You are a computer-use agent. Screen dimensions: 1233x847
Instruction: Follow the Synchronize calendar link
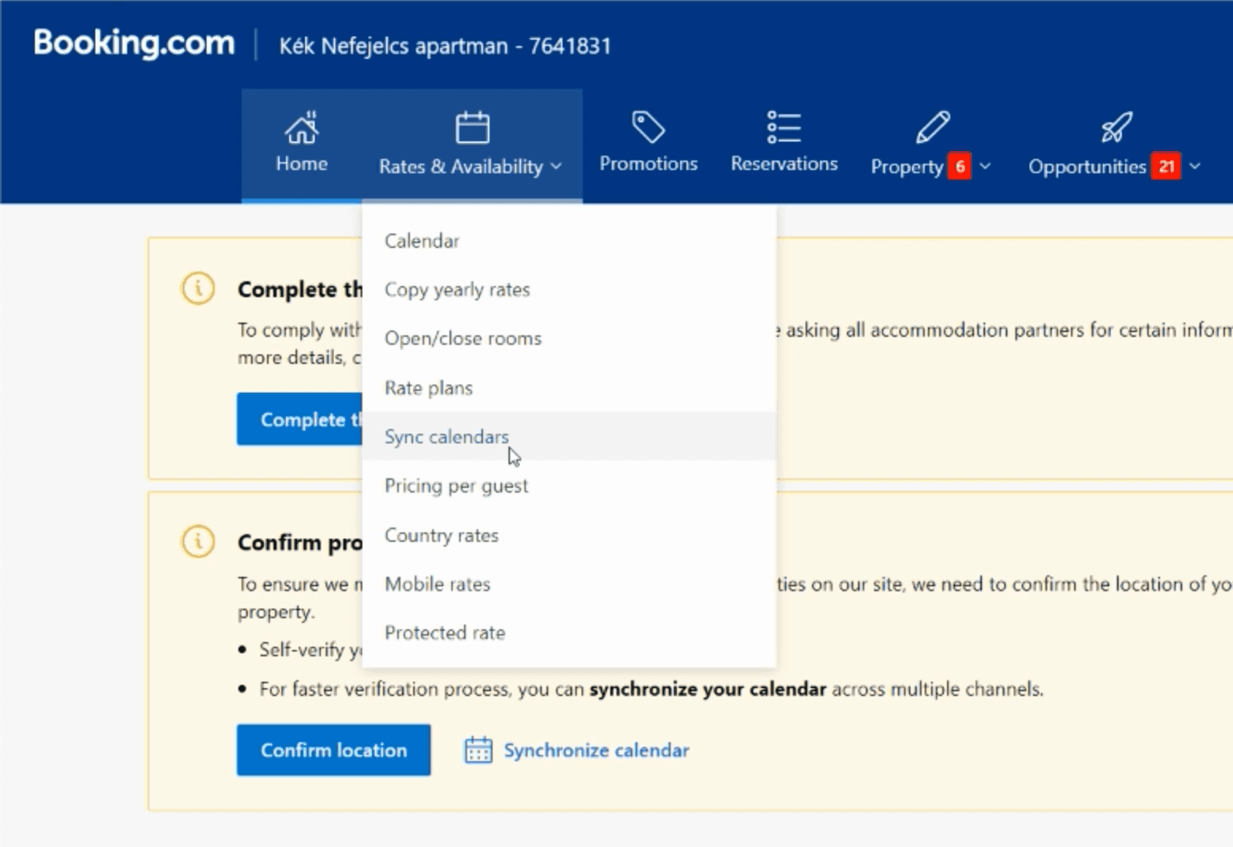597,750
